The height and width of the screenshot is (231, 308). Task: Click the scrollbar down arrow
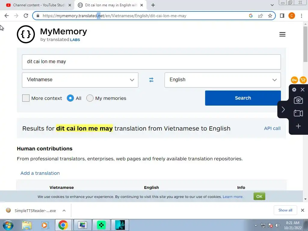[305, 199]
